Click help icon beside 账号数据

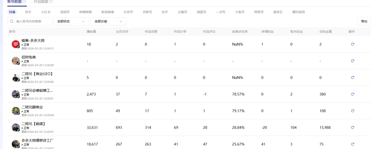click(24, 2)
